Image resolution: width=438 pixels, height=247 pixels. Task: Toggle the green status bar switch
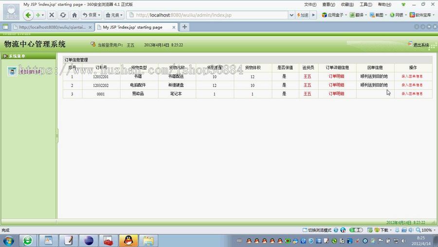[356, 230]
